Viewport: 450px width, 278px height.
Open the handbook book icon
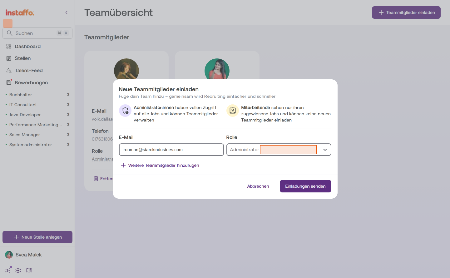tap(29, 271)
